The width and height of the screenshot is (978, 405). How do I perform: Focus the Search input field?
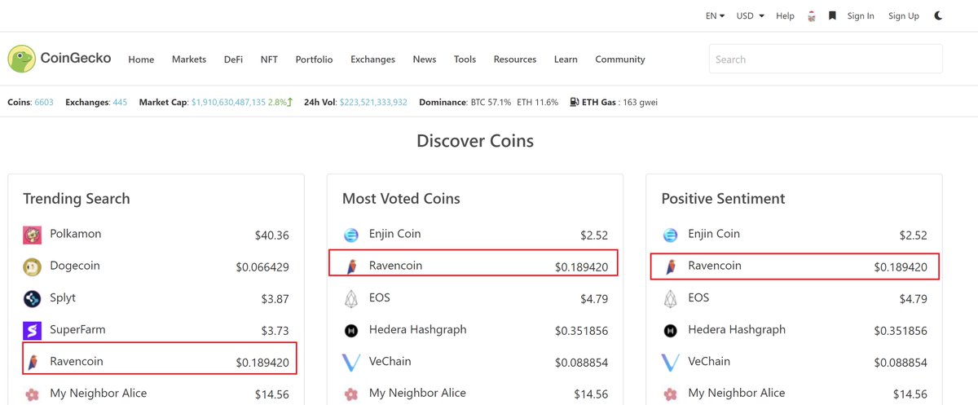[x=826, y=59]
